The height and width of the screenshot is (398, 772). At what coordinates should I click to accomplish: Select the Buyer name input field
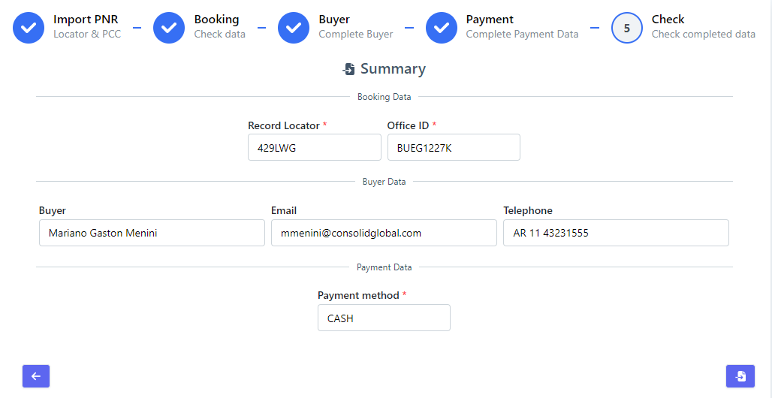pos(152,233)
